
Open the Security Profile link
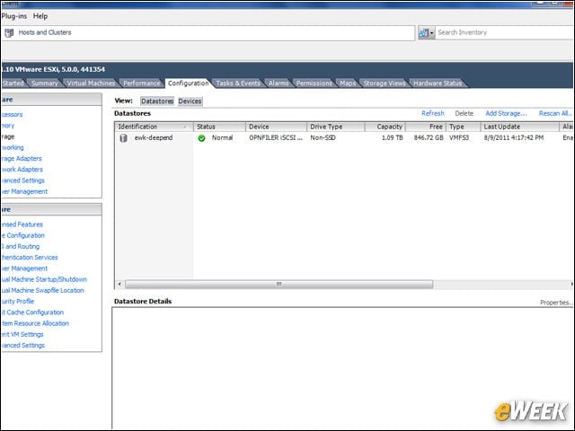(x=18, y=302)
